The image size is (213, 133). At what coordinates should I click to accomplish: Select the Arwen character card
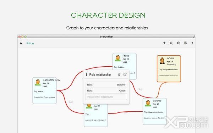coord(169,69)
